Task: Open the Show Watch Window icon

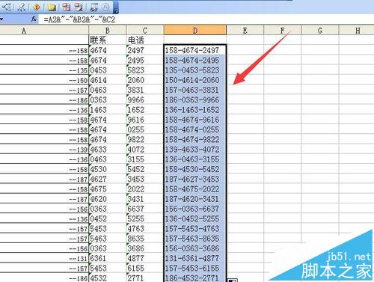Action: click(94, 7)
